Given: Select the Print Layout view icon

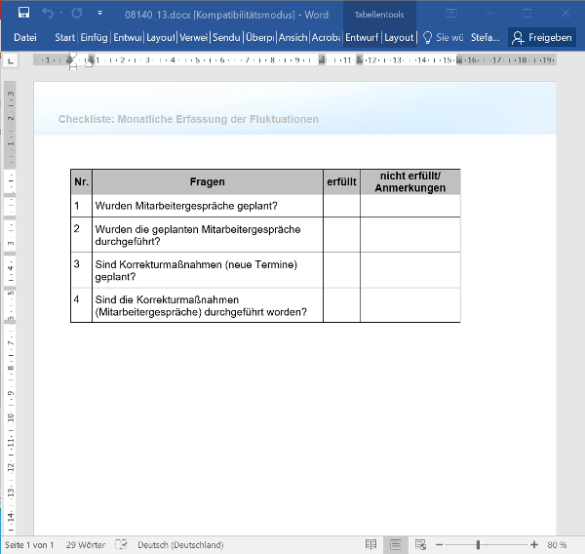Looking at the screenshot, I should coord(396,544).
